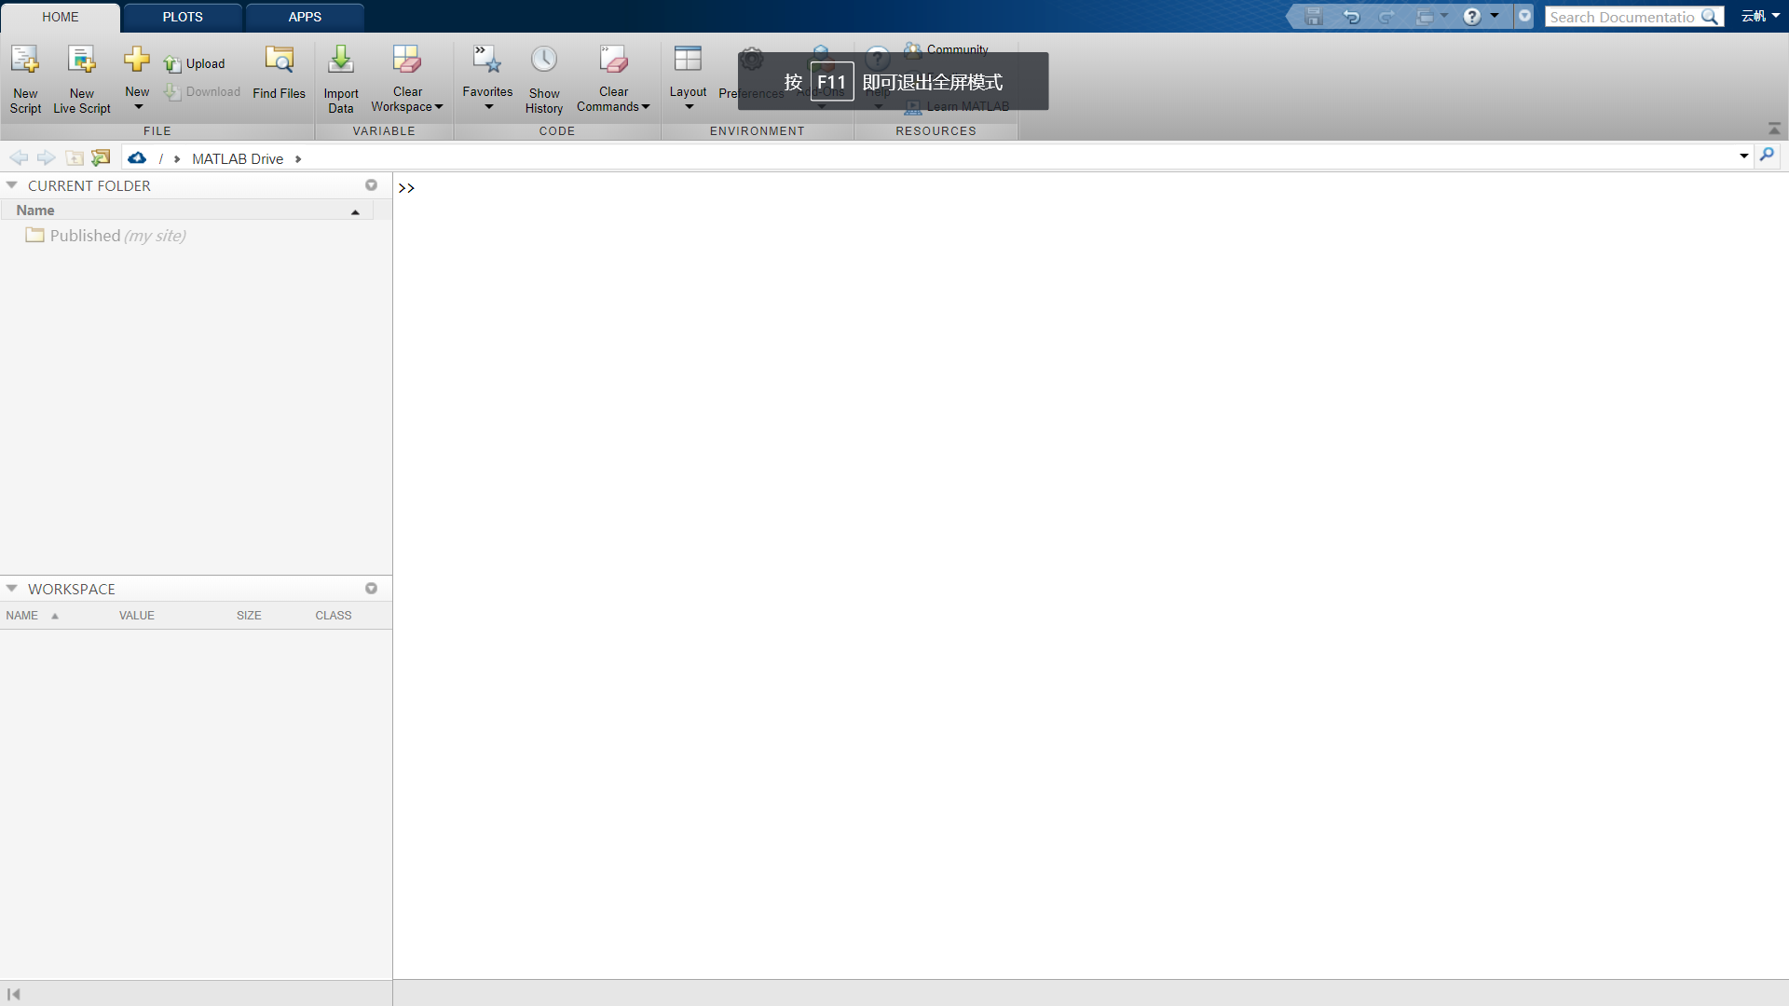Open the Find Files tool
Viewport: 1789px width, 1006px height.
click(x=279, y=61)
